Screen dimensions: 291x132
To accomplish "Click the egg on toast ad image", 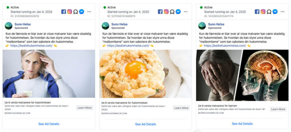I will click(x=145, y=74).
